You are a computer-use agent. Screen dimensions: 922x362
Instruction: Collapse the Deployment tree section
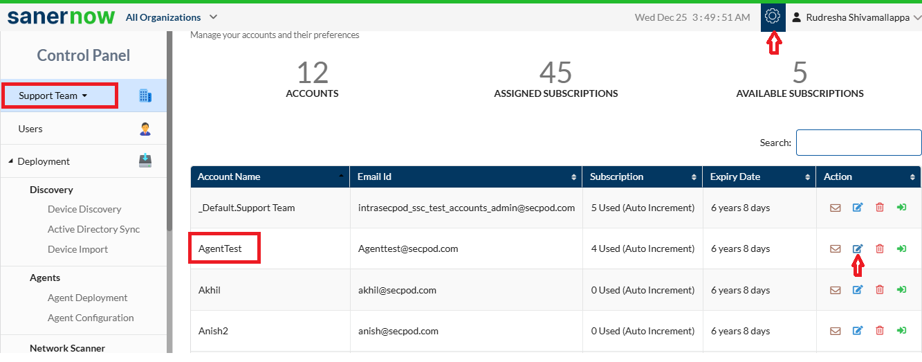[10, 161]
